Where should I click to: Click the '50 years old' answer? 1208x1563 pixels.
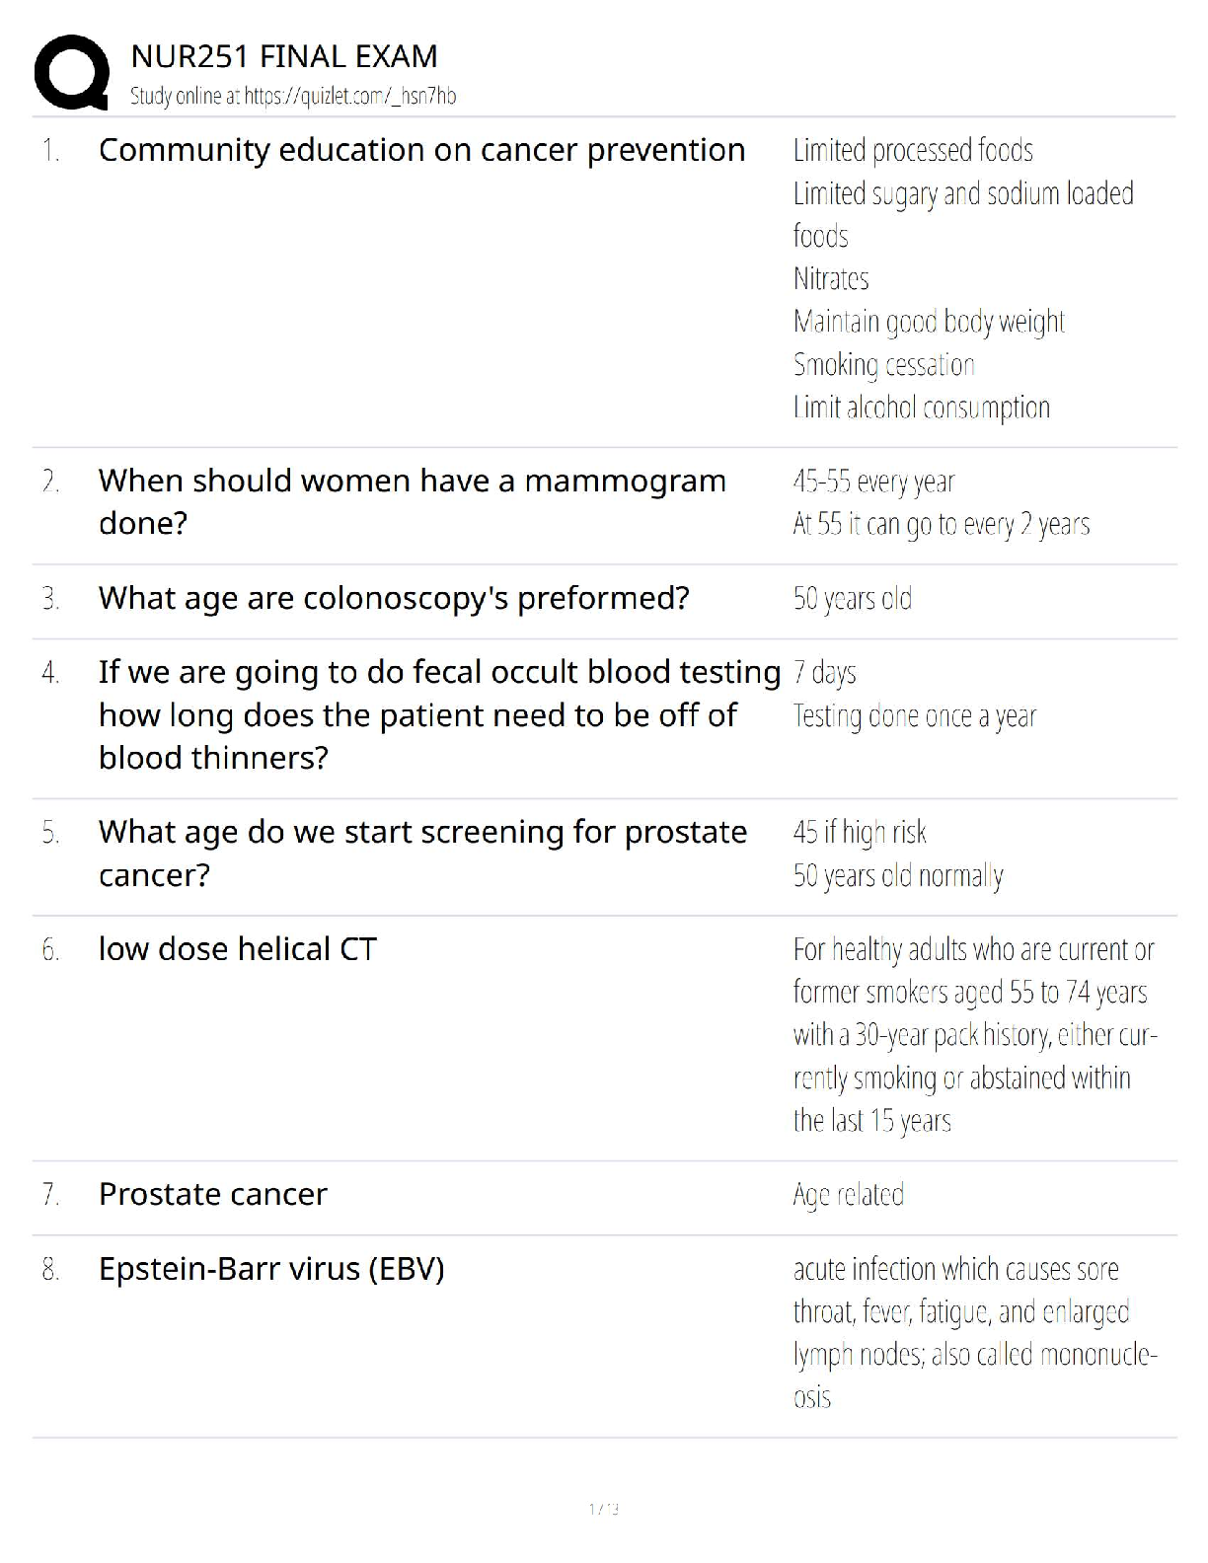click(853, 598)
